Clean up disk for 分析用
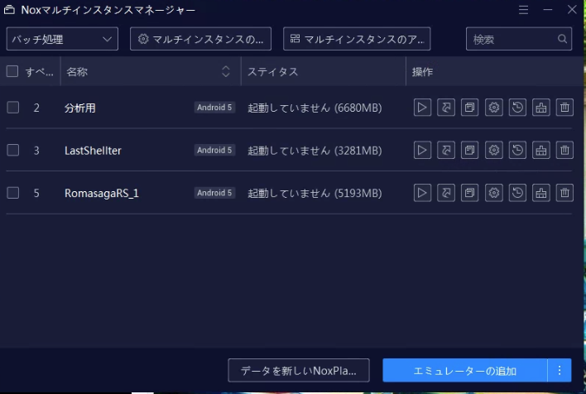Viewport: 586px width, 394px height. [541, 108]
